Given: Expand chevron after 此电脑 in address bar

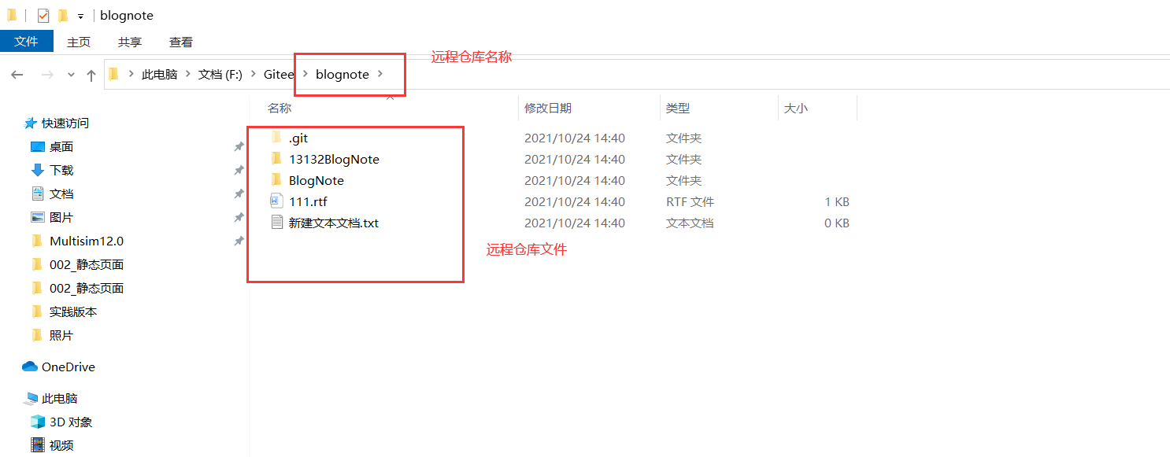Looking at the screenshot, I should pos(188,74).
